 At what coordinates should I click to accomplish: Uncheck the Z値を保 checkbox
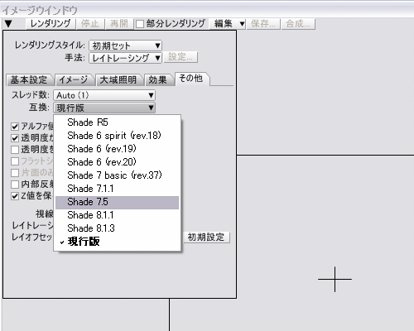15,196
